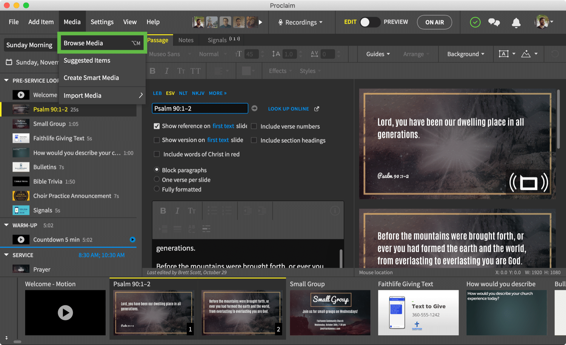This screenshot has height=345, width=566.
Task: Click the font color swatch in the toolbar
Action: point(246,71)
